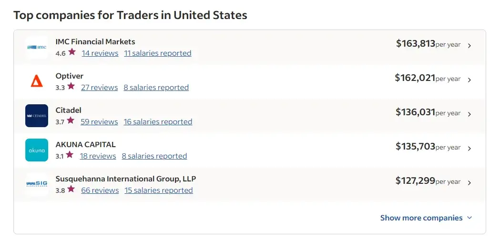Open the IMC Financial Markets row arrow
The height and width of the screenshot is (240, 500).
pos(469,46)
